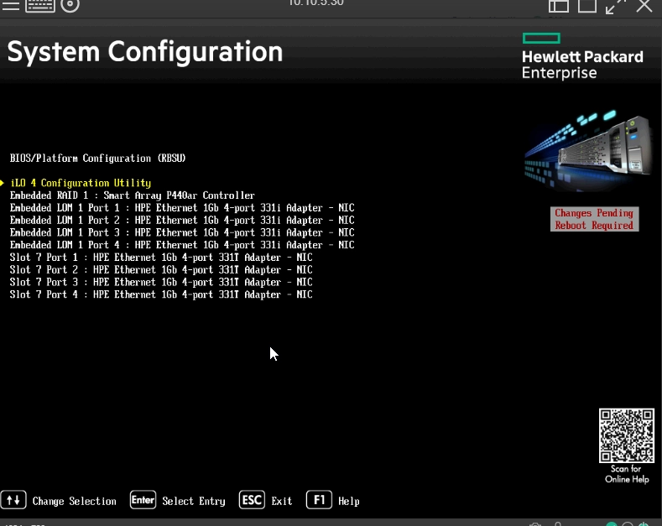
Task: Select Slot 7 Port 4 331T Adapter
Action: click(161, 294)
